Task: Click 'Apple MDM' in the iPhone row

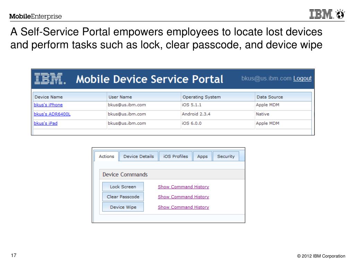Action: point(268,105)
